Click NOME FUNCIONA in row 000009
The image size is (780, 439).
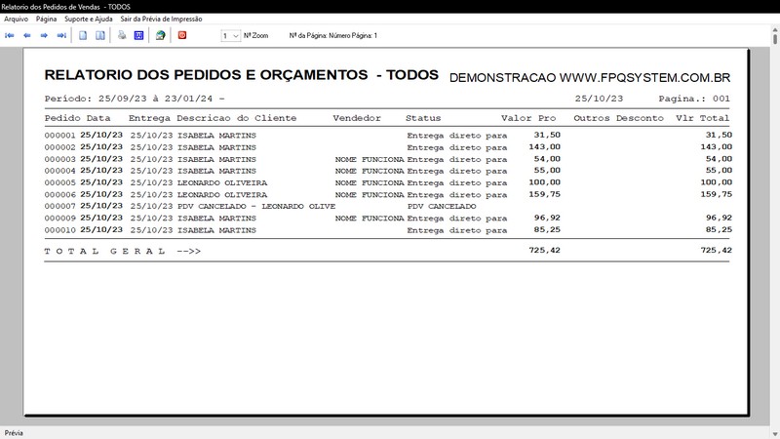(x=370, y=219)
